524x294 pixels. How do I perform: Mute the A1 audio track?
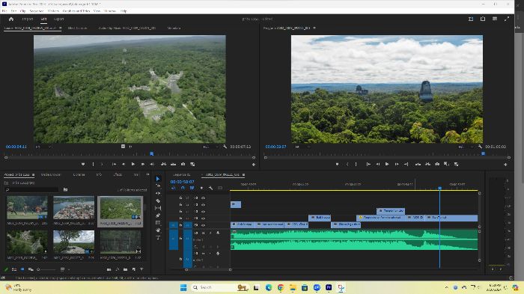tap(203, 233)
